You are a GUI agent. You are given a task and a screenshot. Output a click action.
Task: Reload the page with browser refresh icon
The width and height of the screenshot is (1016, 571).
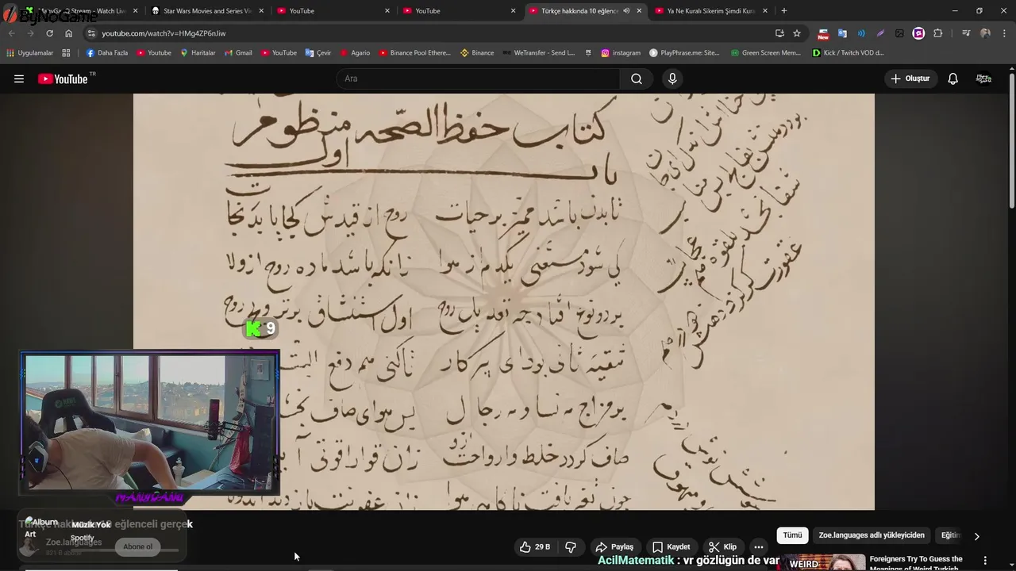pyautogui.click(x=49, y=33)
